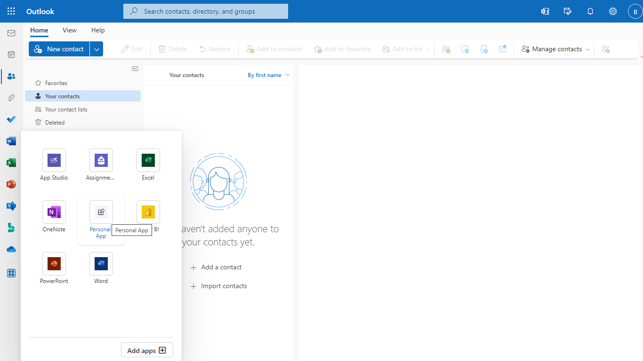Viewport: 643px width, 361px height.
Task: Click the New contact button
Action: coord(59,49)
